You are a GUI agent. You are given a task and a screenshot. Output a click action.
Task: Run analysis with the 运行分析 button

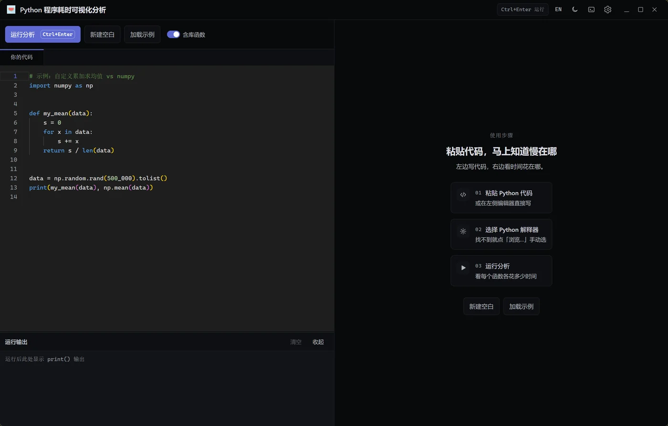coord(43,34)
